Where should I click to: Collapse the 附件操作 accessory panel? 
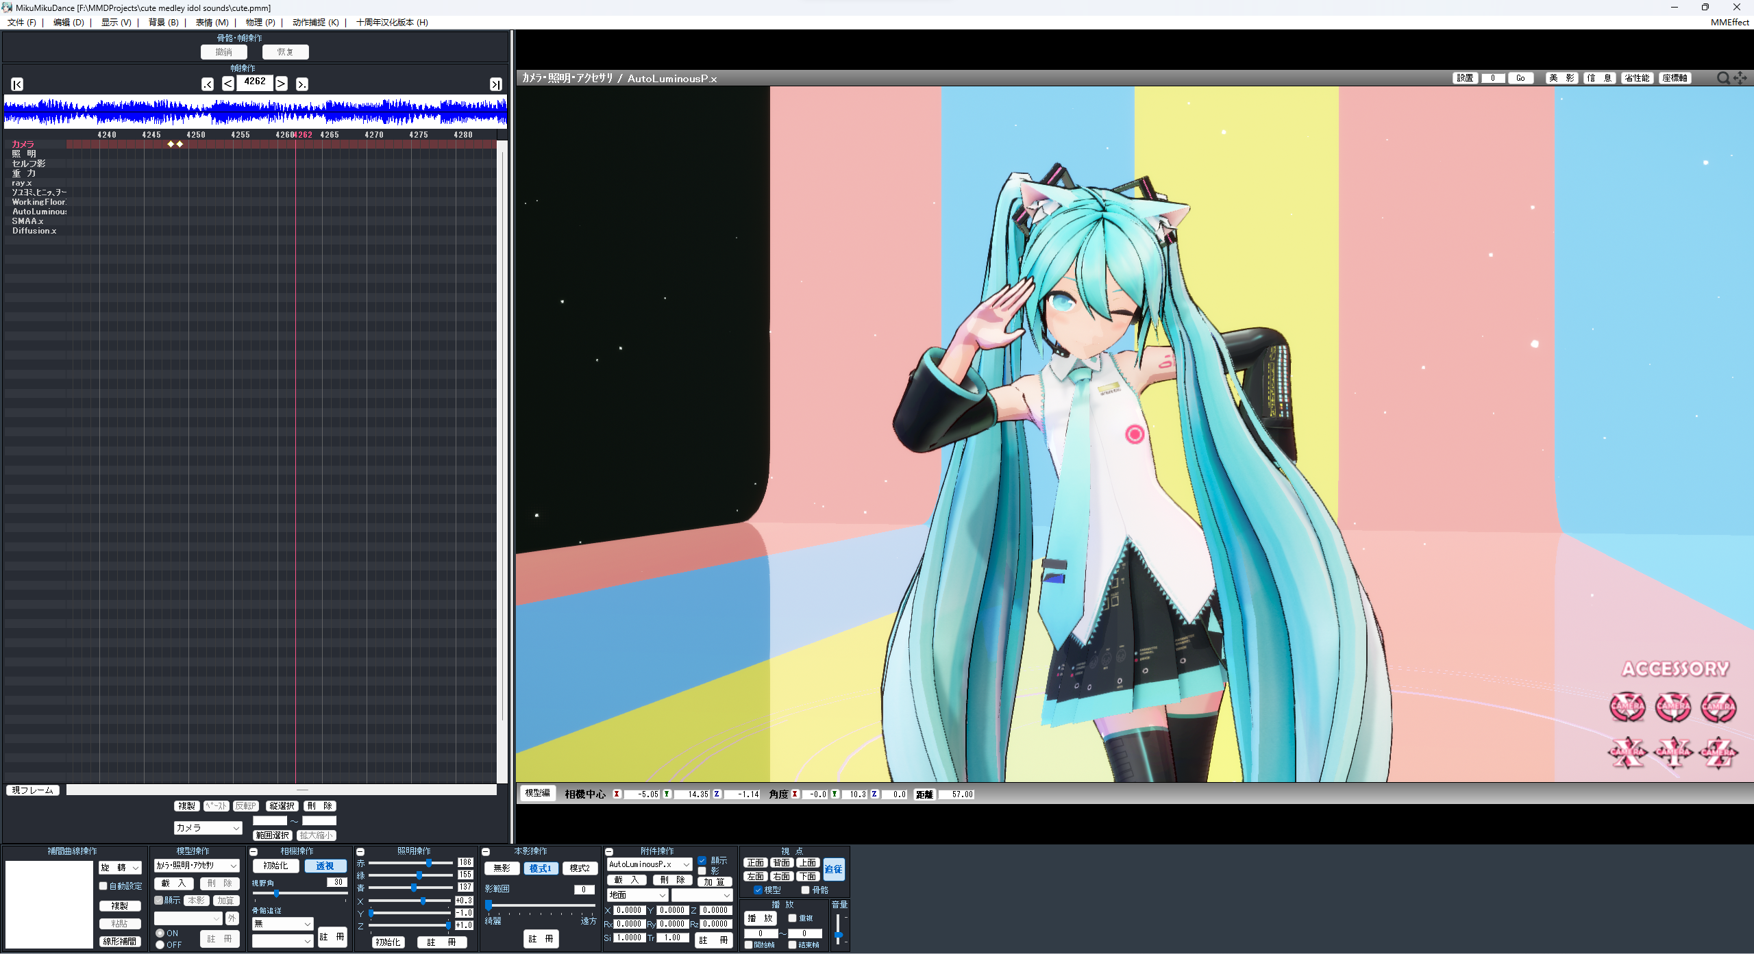pyautogui.click(x=609, y=852)
